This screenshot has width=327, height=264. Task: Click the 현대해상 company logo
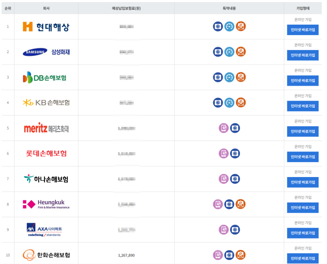[x=46, y=27]
